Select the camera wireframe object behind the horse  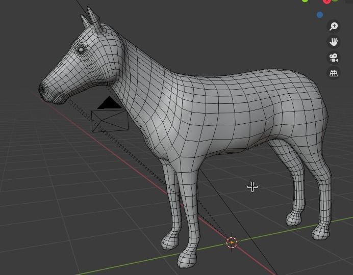[110, 115]
